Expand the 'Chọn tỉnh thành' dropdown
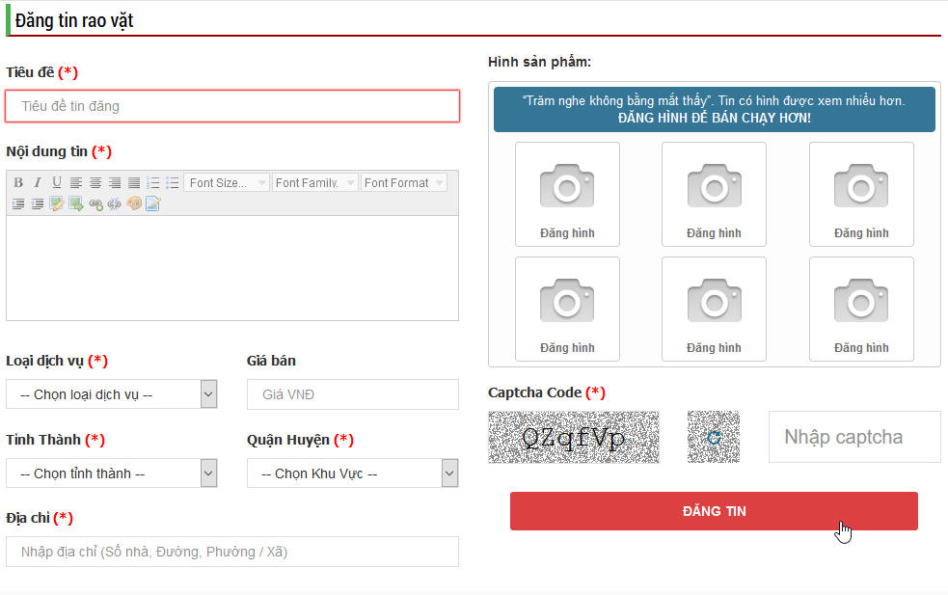This screenshot has width=948, height=595. click(111, 473)
